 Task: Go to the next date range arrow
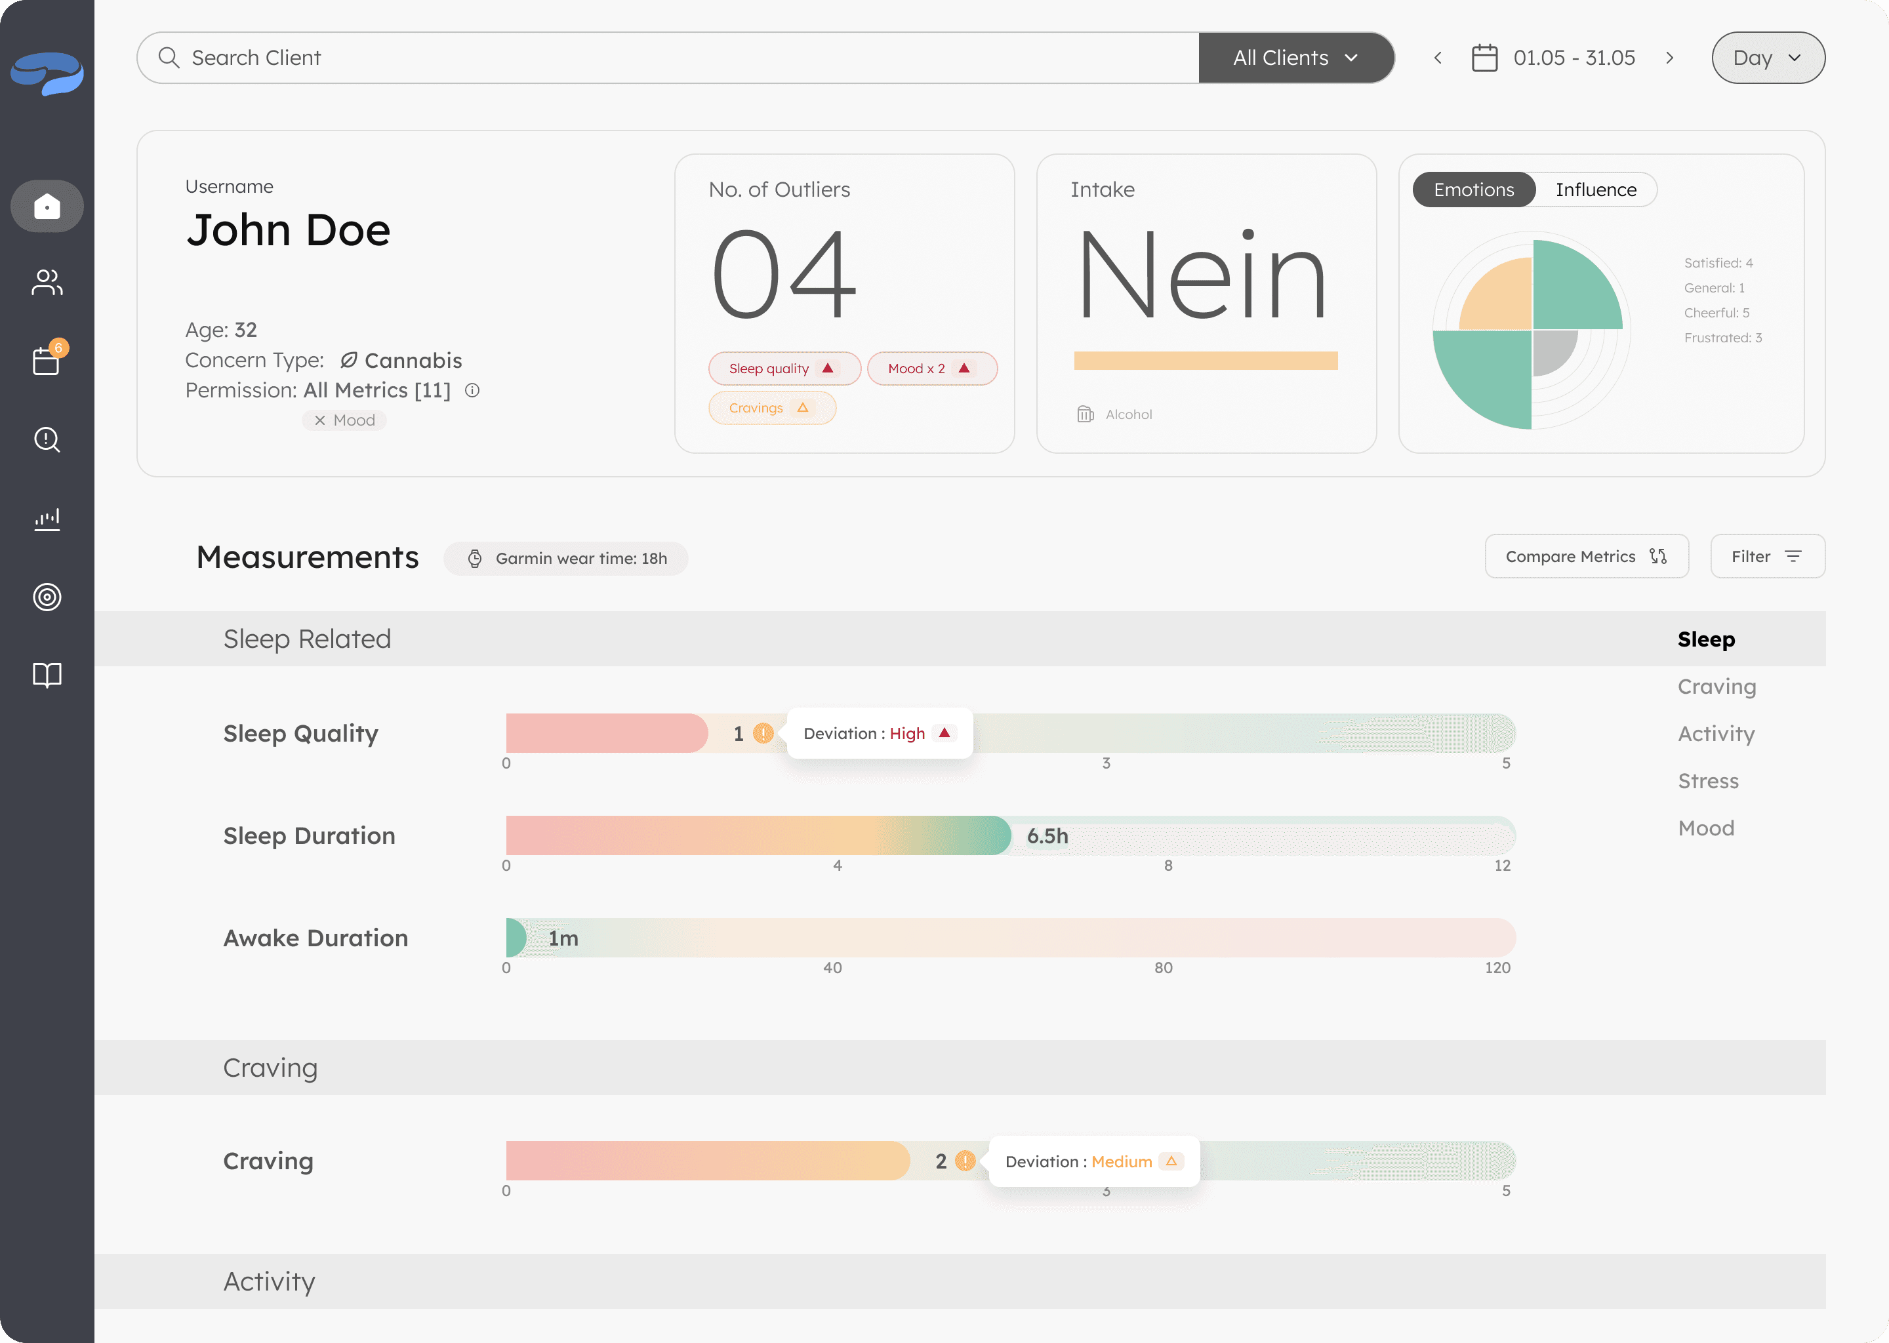1669,58
